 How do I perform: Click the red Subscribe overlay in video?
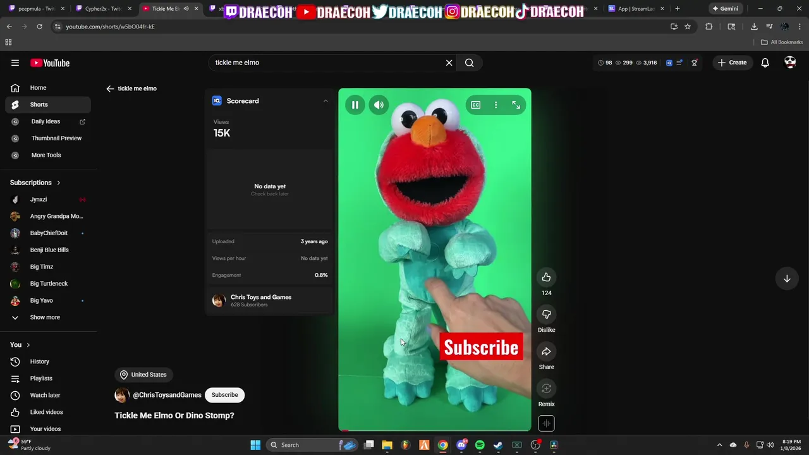[x=481, y=347]
